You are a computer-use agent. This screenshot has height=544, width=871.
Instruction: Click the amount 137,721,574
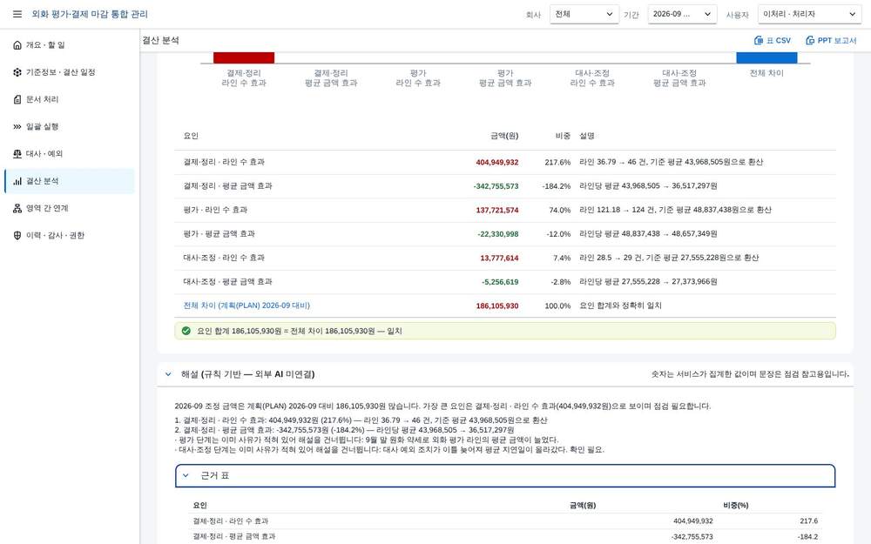click(x=497, y=211)
